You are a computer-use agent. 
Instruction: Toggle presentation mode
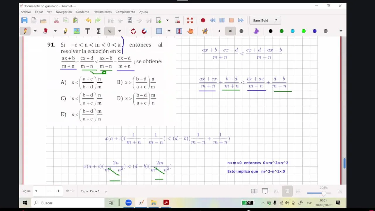(265, 191)
